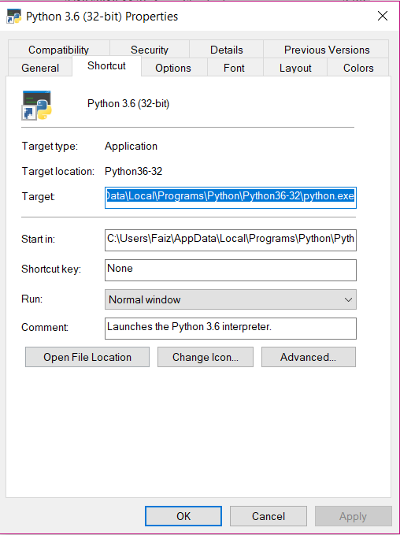The height and width of the screenshot is (535, 400).
Task: Switch to the Font tab
Action: click(234, 68)
